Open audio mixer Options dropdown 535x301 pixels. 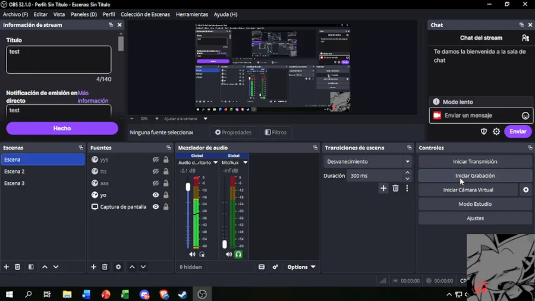(301, 267)
